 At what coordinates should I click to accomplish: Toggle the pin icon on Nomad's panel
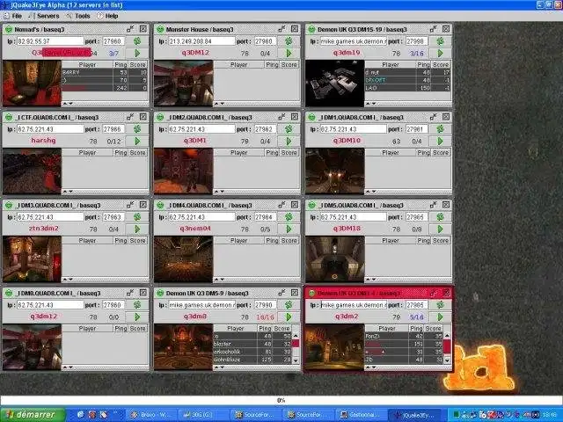130,29
